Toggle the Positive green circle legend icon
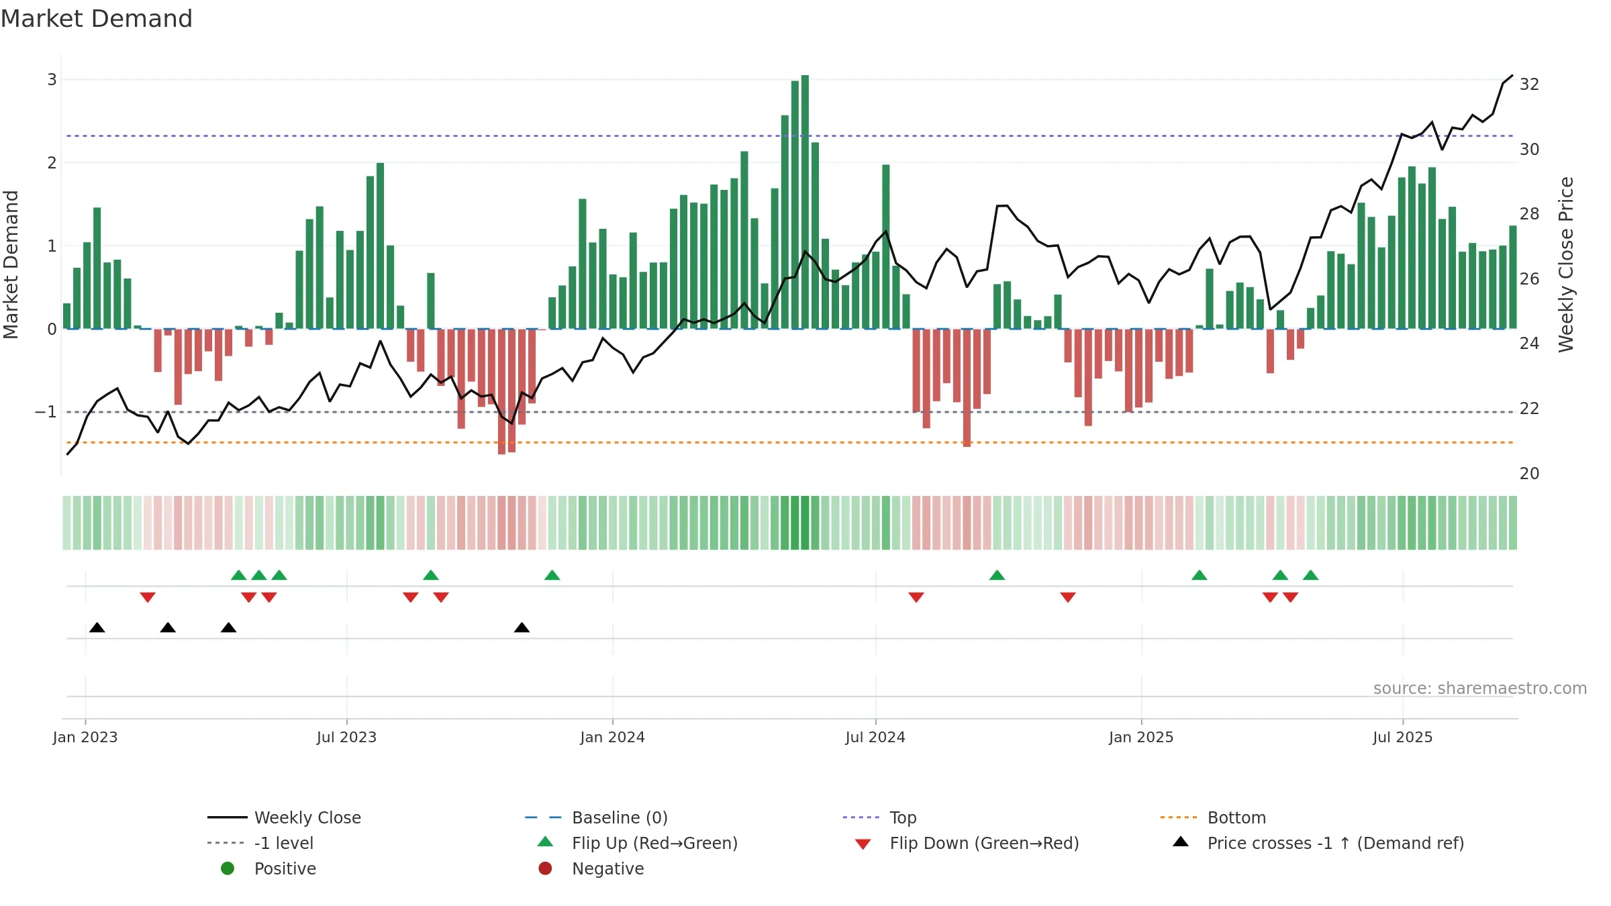Viewport: 1611px width, 906px height. [228, 868]
